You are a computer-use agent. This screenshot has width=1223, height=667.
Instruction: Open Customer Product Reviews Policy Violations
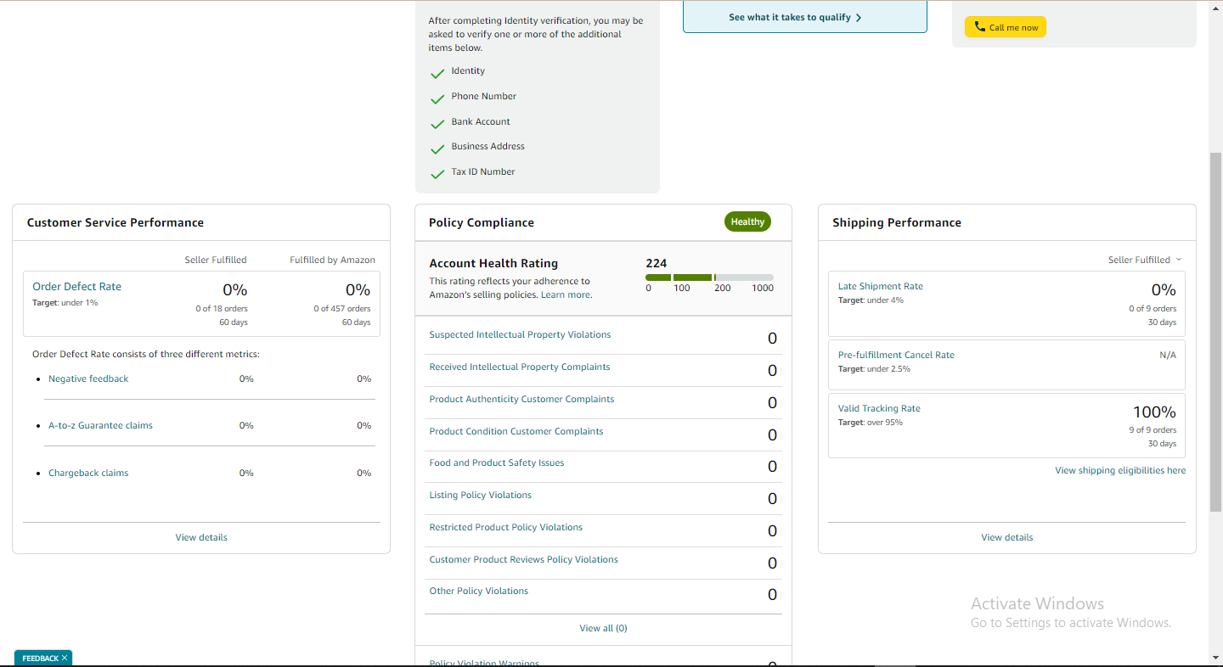(523, 559)
